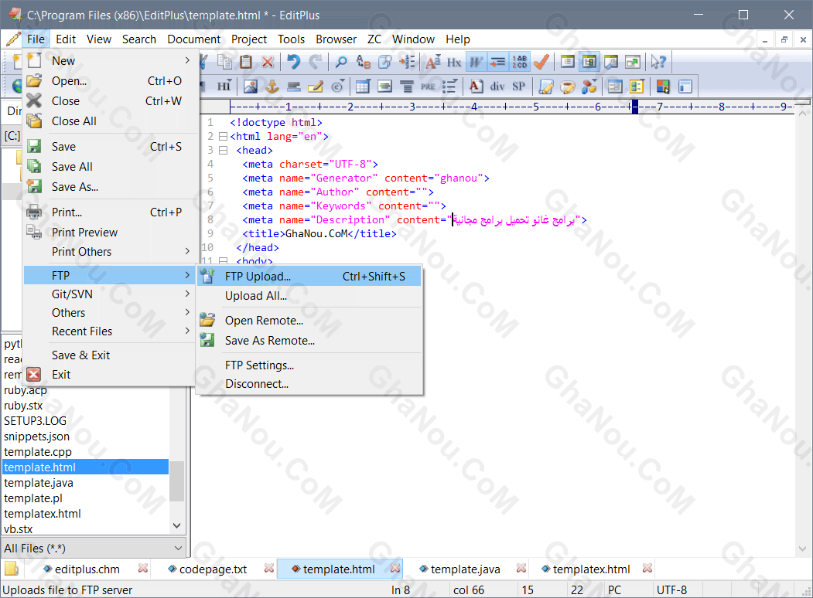Toggle Word Wrap with the W icon
This screenshot has height=598, width=813.
tap(476, 62)
